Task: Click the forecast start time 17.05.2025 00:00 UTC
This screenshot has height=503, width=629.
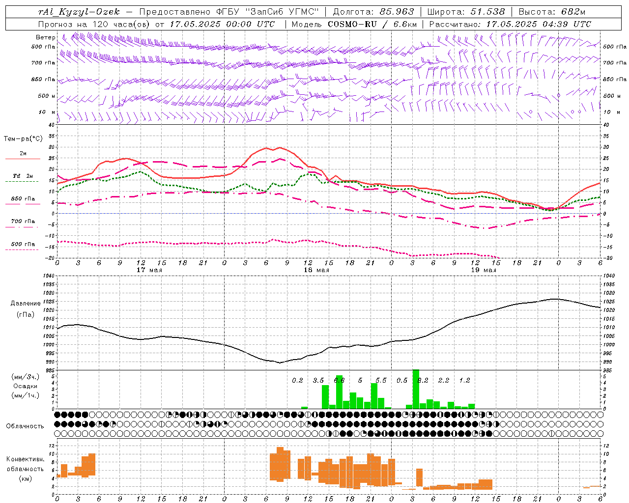Action: [x=223, y=24]
